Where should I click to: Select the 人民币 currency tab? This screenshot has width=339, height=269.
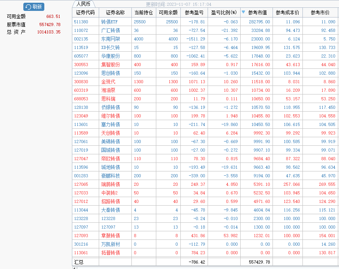click(x=83, y=4)
